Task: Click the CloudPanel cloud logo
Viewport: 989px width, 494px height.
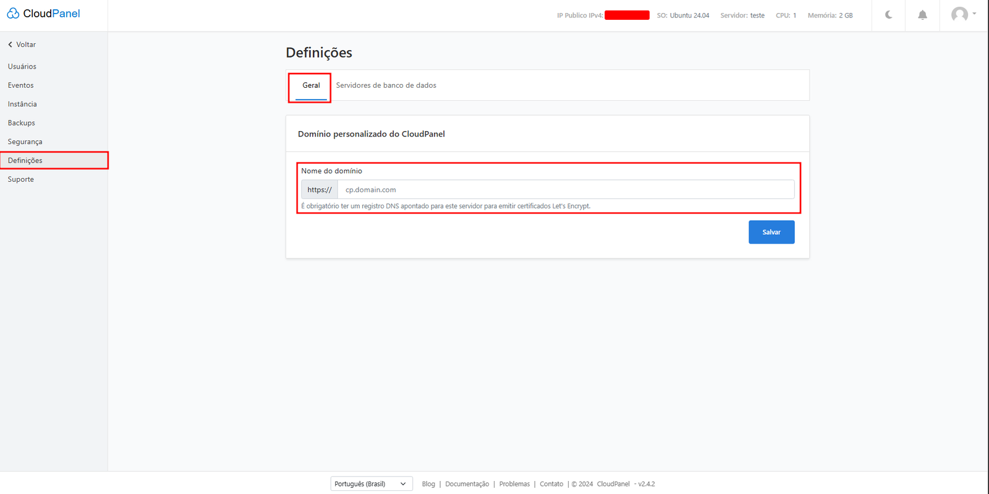Action: (13, 14)
